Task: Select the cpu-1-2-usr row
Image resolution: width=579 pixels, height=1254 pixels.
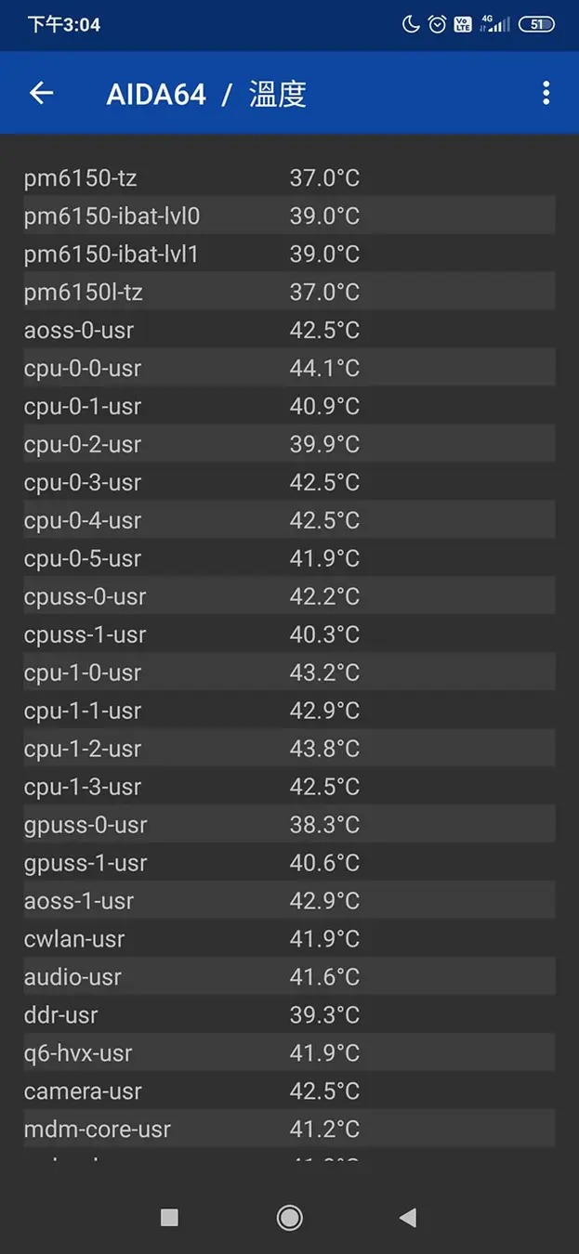Action: (288, 749)
